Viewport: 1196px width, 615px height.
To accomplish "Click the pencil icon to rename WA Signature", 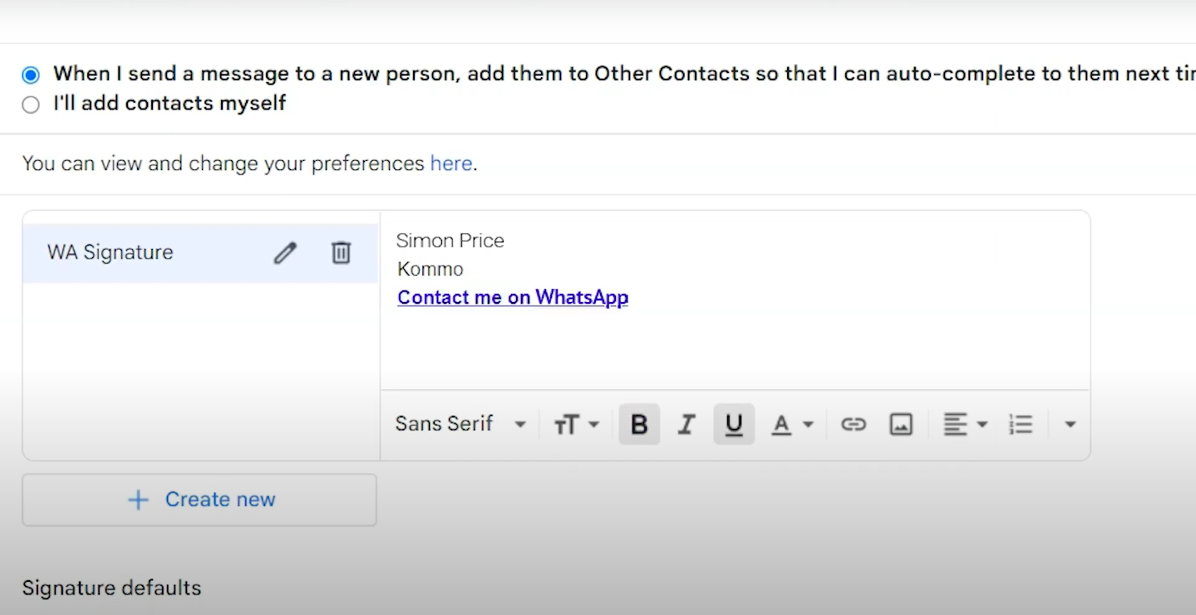I will click(x=285, y=253).
